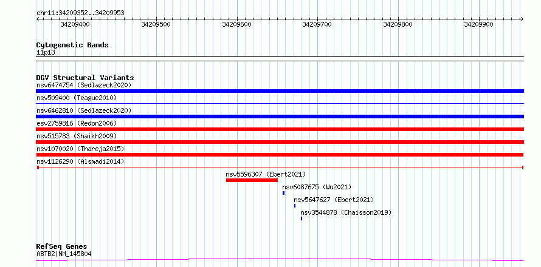
Task: Click the 11p13 cytogenetic band bar
Action: point(280,59)
